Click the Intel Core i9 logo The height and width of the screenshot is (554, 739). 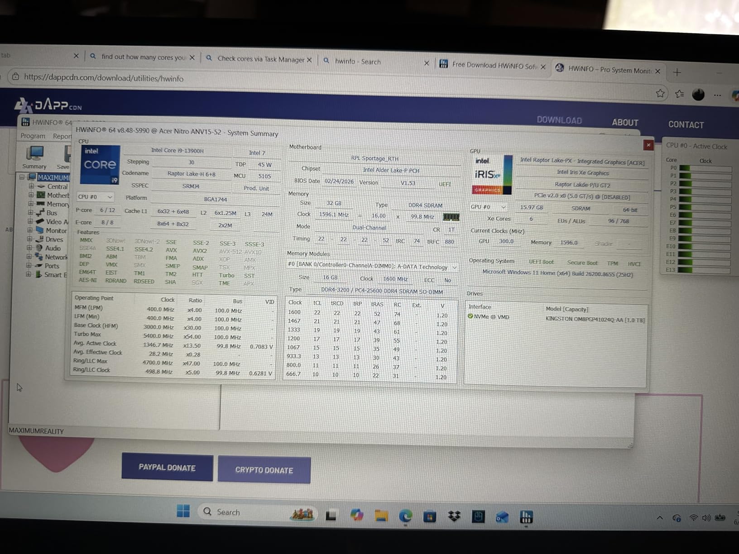[x=100, y=164]
